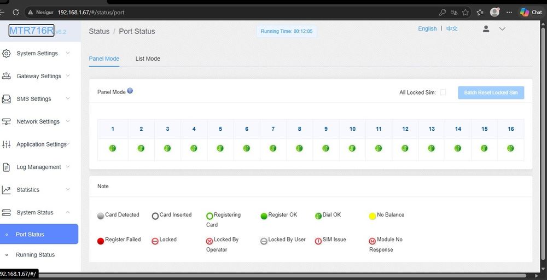Switch language to 中文
The image size is (547, 280).
pos(452,28)
